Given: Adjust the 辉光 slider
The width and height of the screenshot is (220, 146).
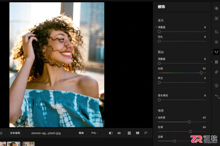Looking at the screenshot, I should point(182,83).
